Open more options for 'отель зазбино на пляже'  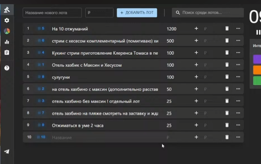click(238, 113)
